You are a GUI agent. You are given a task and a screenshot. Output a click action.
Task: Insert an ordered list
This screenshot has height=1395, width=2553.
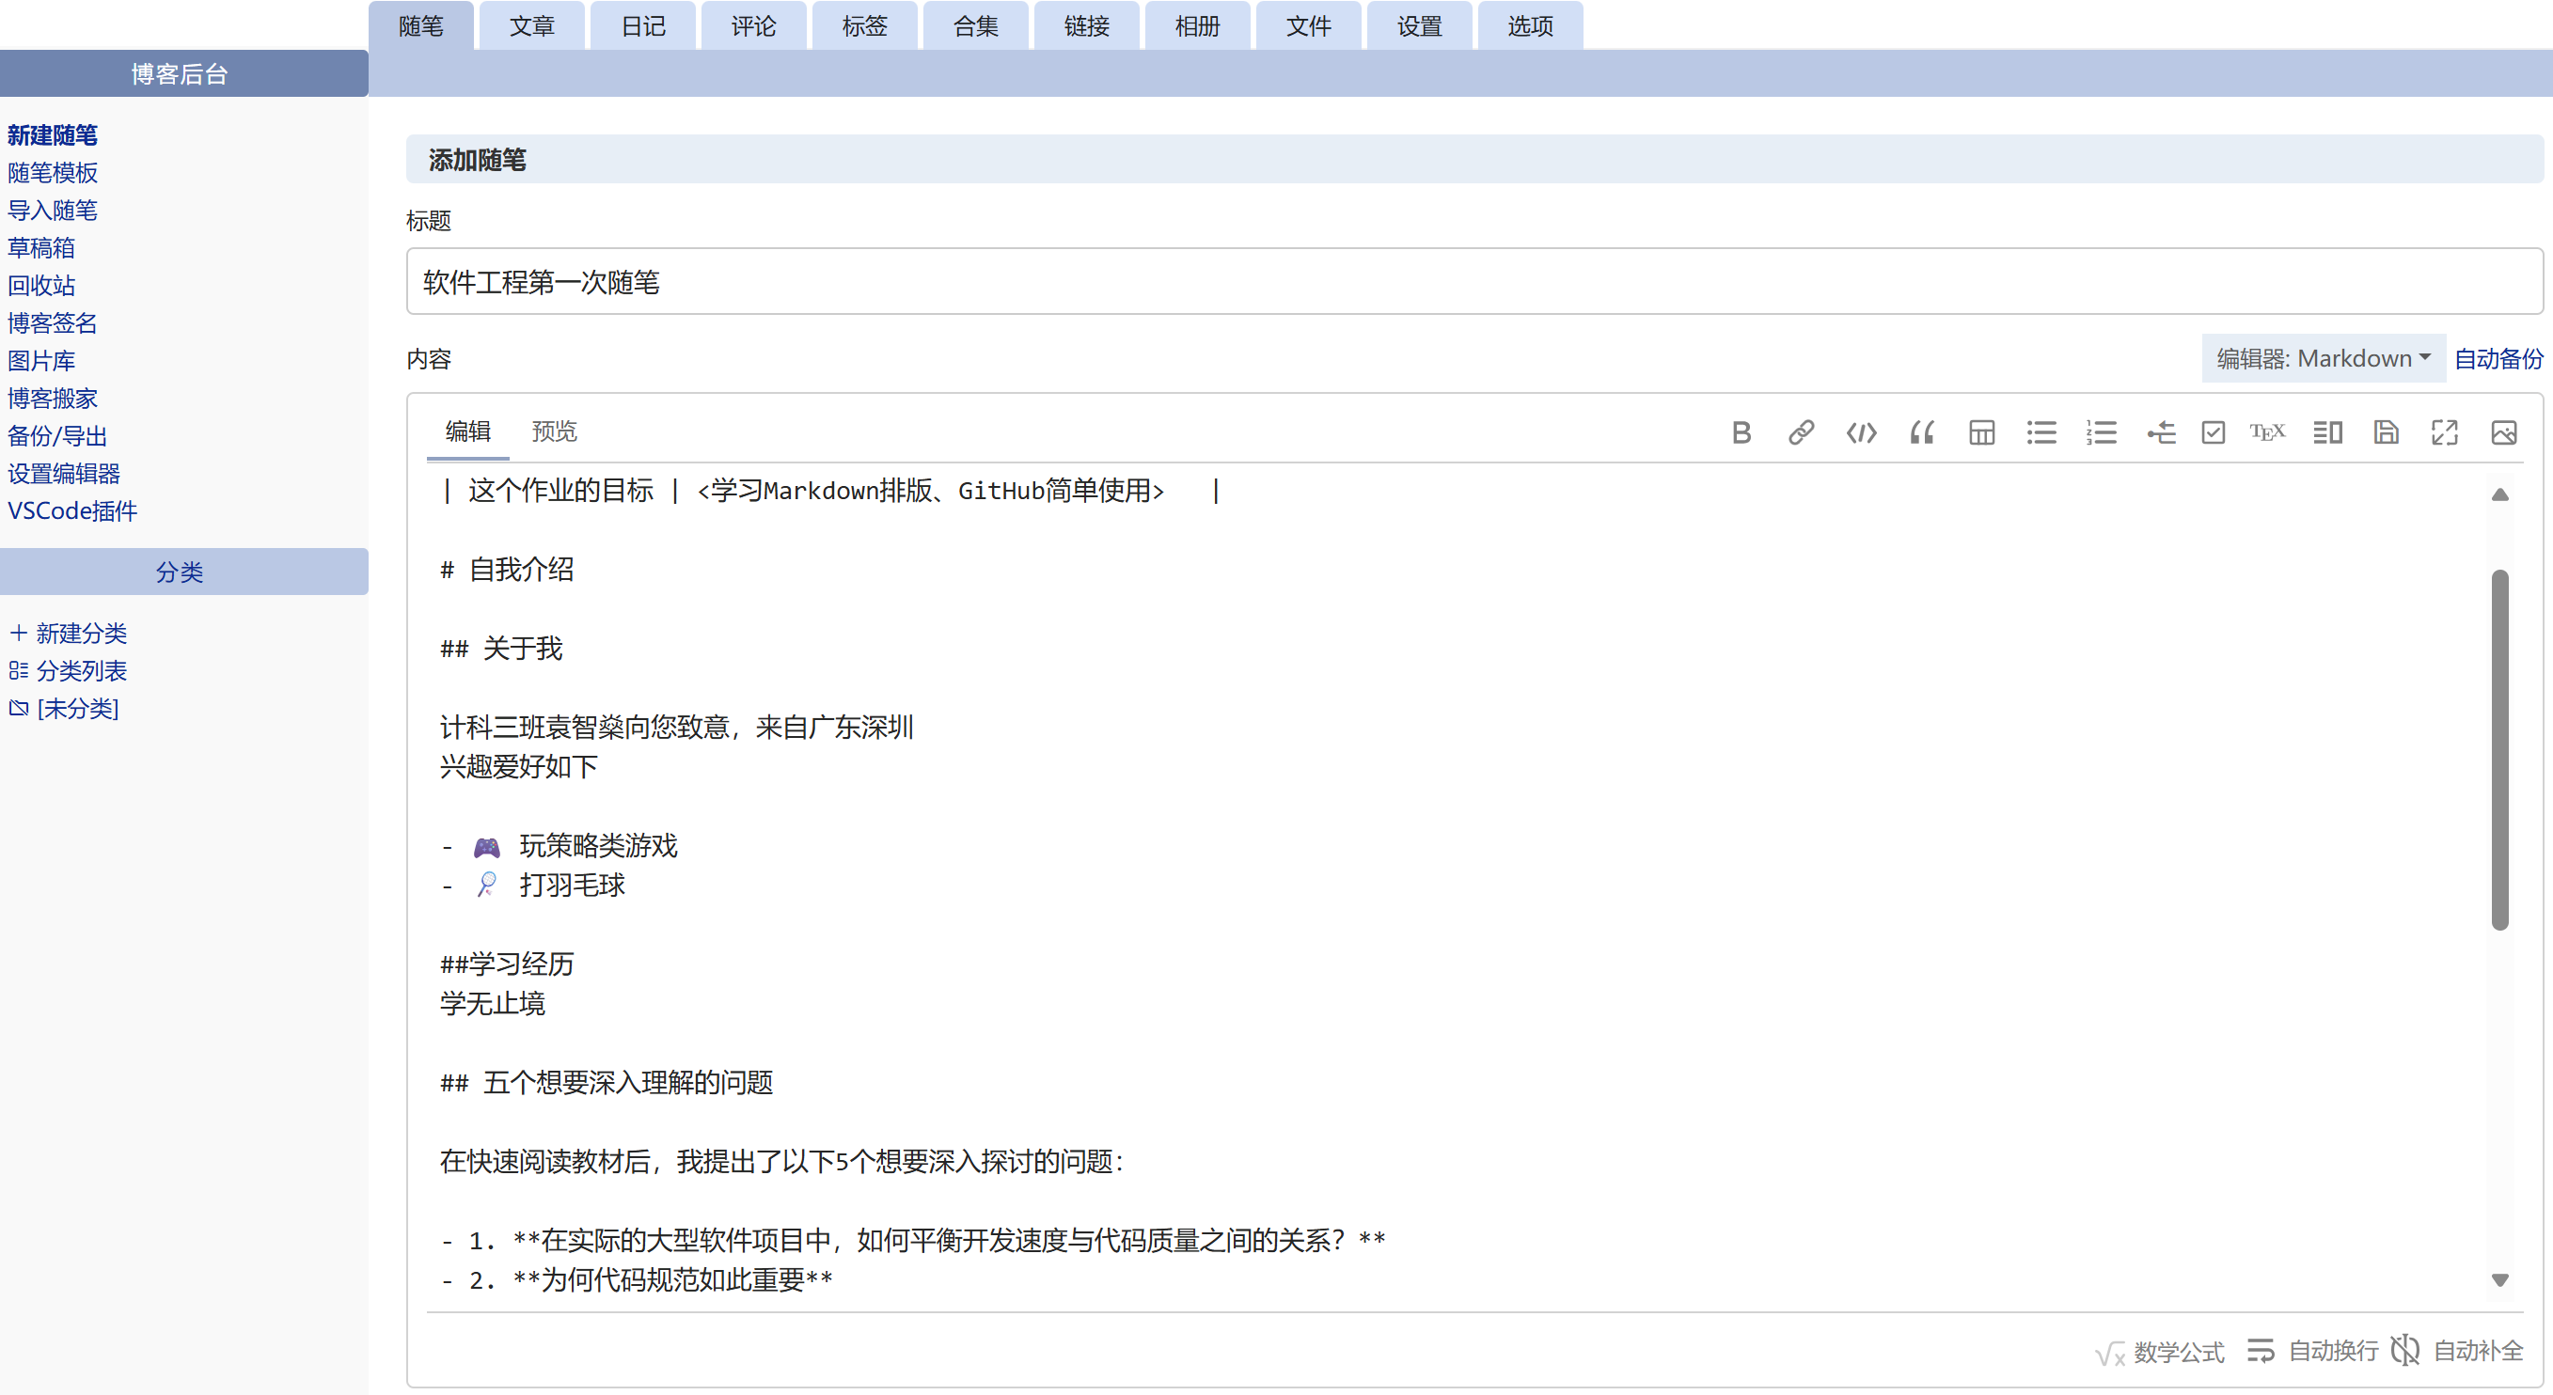(2100, 432)
